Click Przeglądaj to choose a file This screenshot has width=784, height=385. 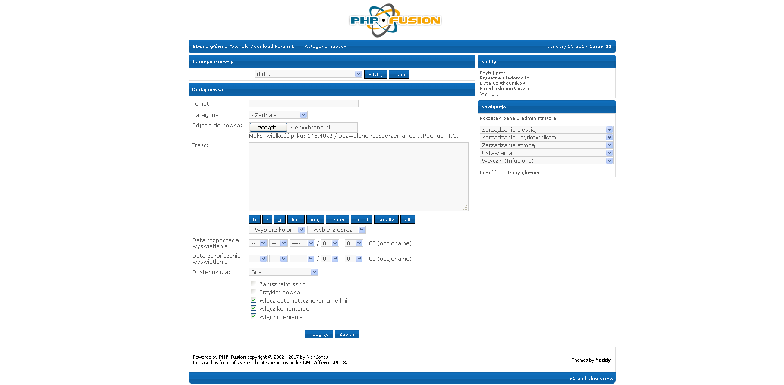[x=268, y=127]
